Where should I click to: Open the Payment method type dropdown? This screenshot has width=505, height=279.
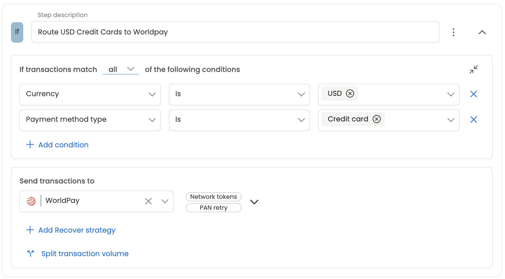pyautogui.click(x=90, y=120)
